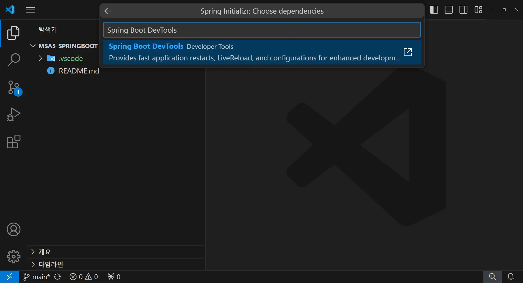This screenshot has height=283, width=523.
Task: Open the Accounts menu
Action: [x=13, y=229]
